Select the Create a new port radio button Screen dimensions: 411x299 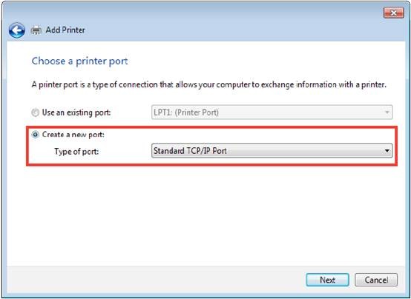35,135
